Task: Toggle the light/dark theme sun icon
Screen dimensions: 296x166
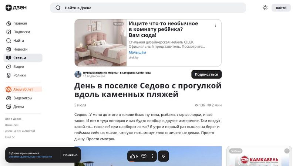Action: coord(265,8)
